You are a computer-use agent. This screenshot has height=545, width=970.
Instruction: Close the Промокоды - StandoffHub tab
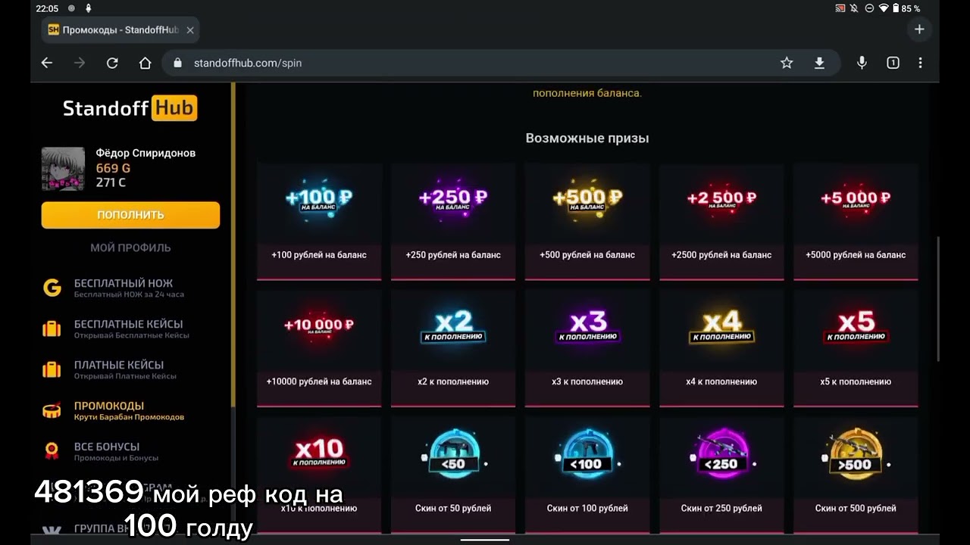(x=190, y=30)
